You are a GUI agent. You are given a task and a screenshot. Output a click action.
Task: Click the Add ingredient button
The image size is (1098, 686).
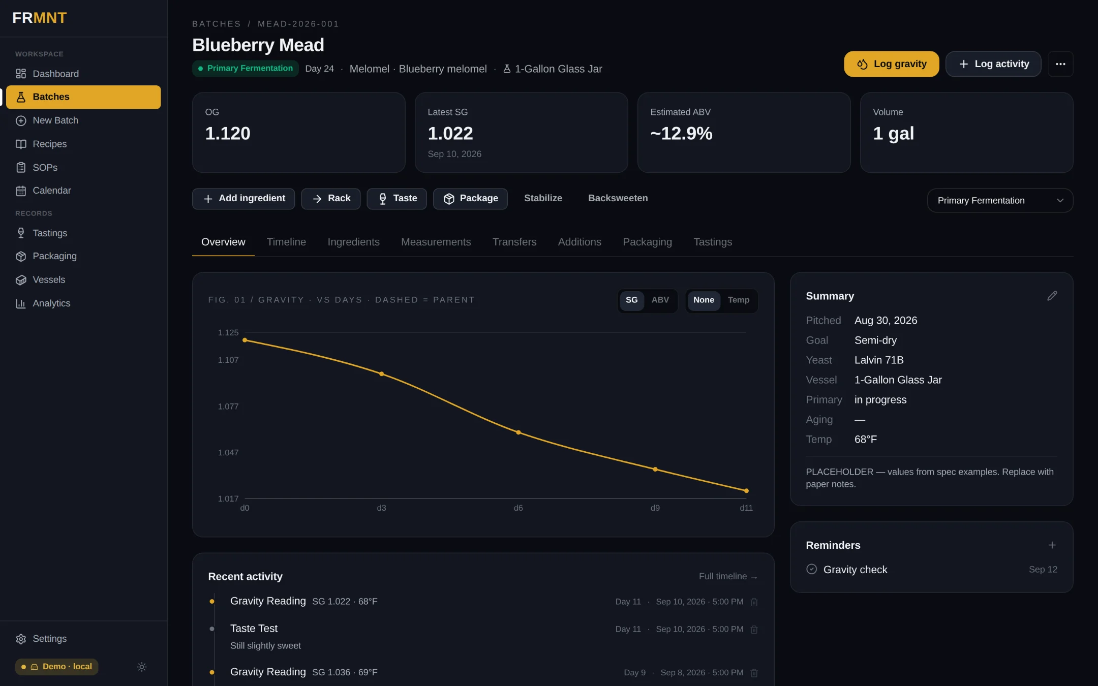(x=243, y=199)
